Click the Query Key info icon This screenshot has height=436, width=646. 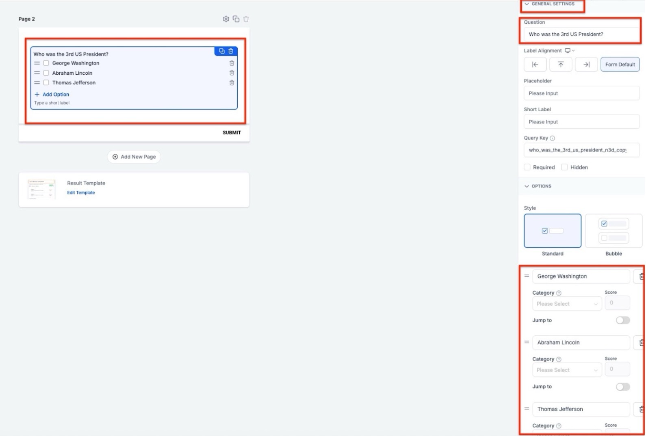pyautogui.click(x=552, y=138)
